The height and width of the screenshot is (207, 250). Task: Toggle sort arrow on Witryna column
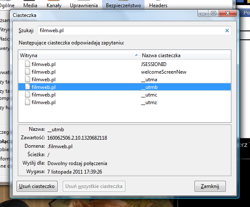tap(136, 55)
